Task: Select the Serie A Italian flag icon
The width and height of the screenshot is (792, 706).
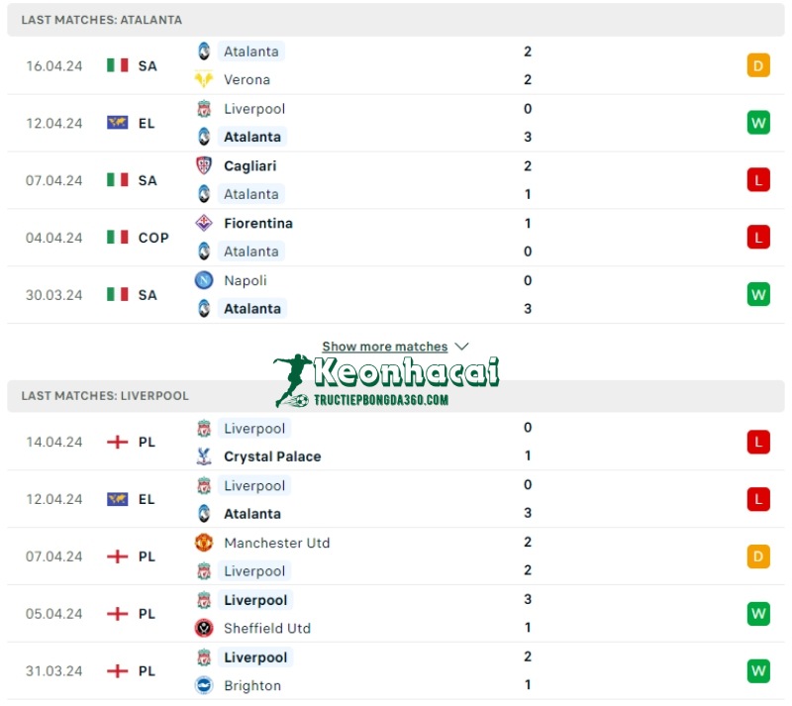Action: [x=116, y=65]
